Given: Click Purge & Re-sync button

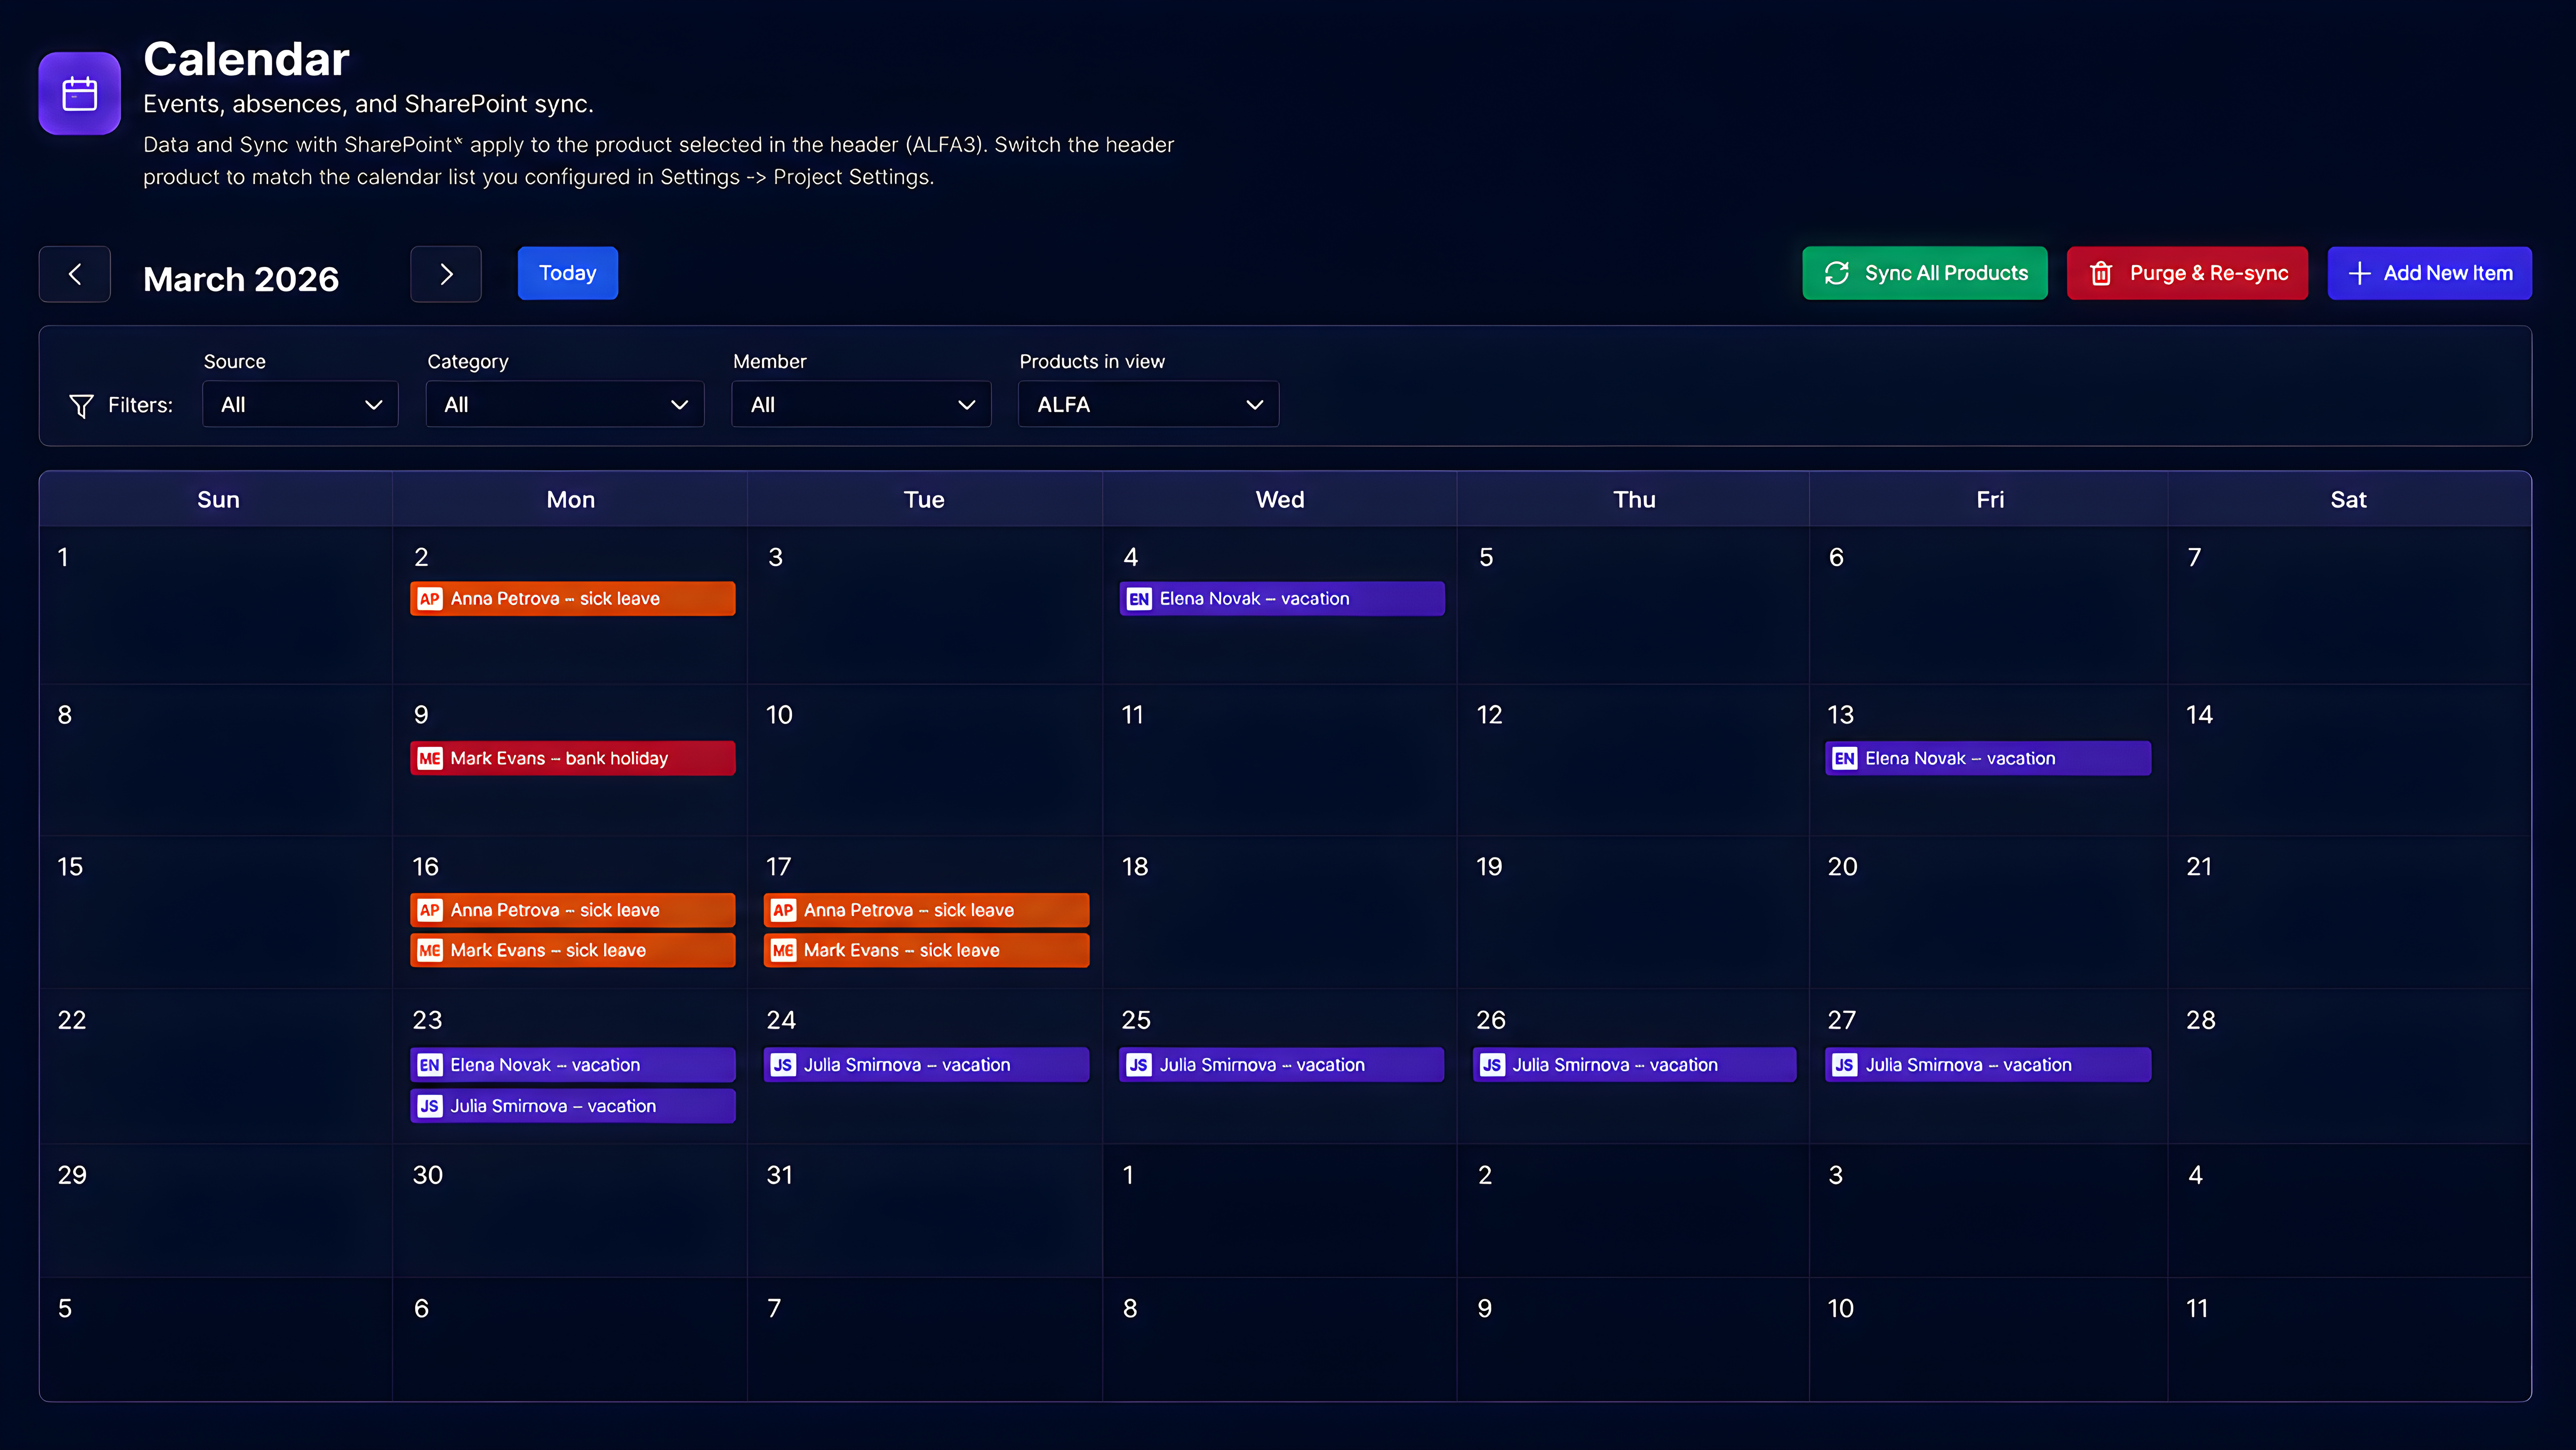Looking at the screenshot, I should pos(2187,273).
